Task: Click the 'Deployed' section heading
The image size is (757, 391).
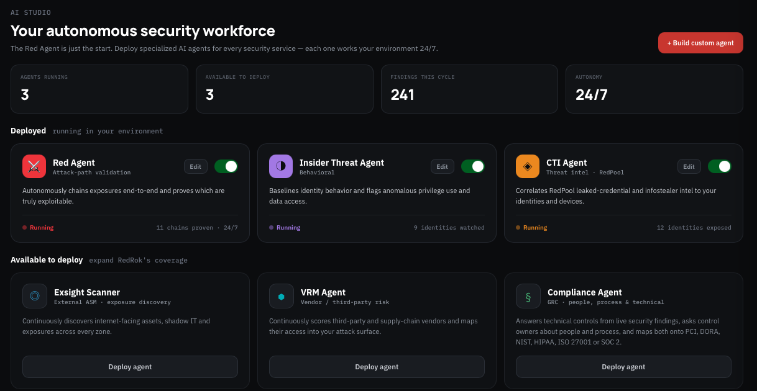Action: [28, 131]
